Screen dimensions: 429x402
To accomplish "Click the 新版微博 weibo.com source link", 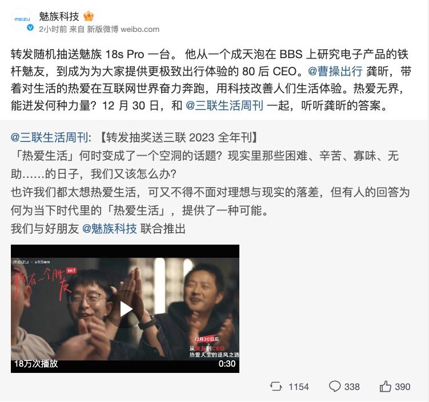I will tap(123, 29).
